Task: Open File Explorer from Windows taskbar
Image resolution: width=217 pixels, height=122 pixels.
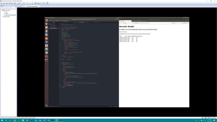Action: click(23, 120)
